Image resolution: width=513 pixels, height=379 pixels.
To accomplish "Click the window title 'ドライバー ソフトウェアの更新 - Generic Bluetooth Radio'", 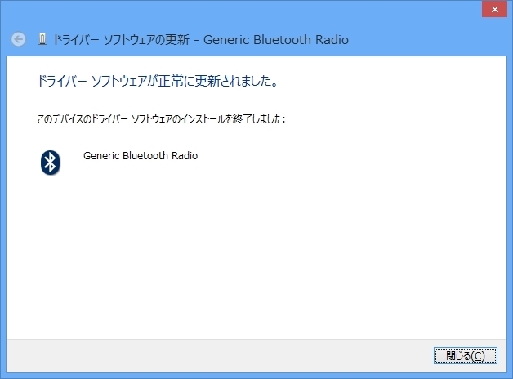I will 201,40.
